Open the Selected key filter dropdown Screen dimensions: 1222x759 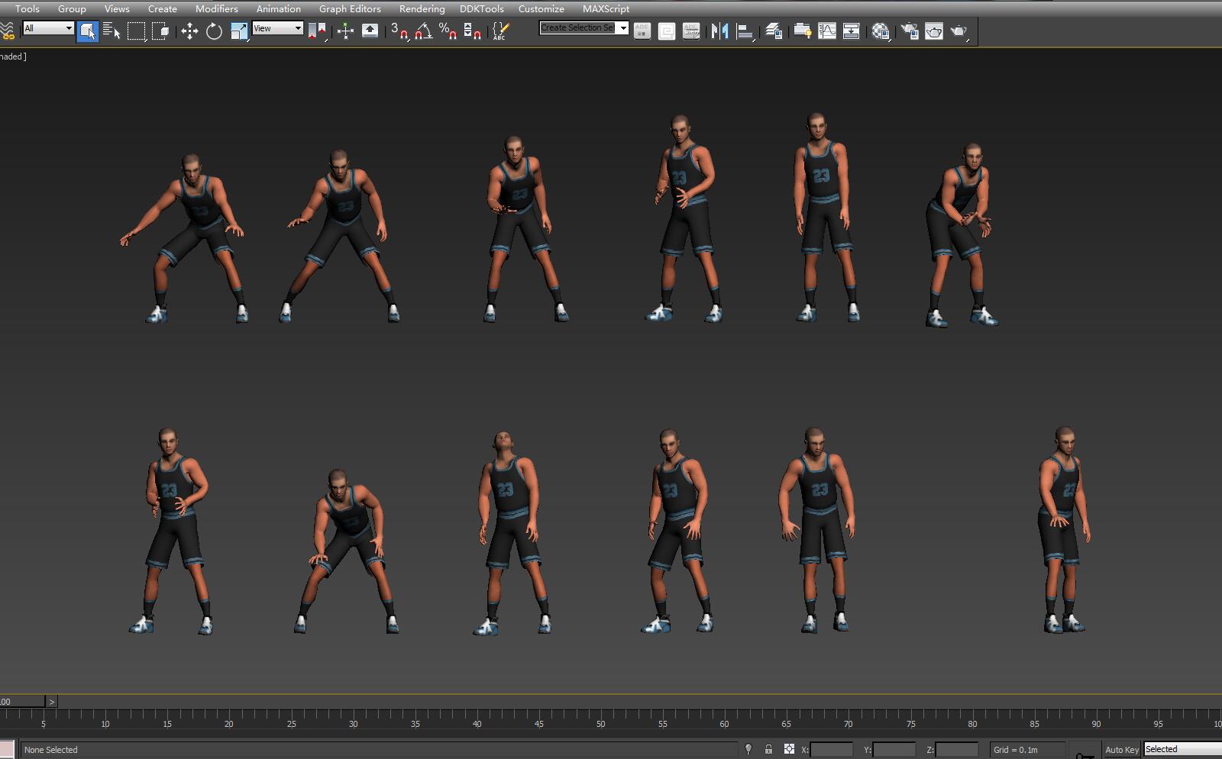1182,749
